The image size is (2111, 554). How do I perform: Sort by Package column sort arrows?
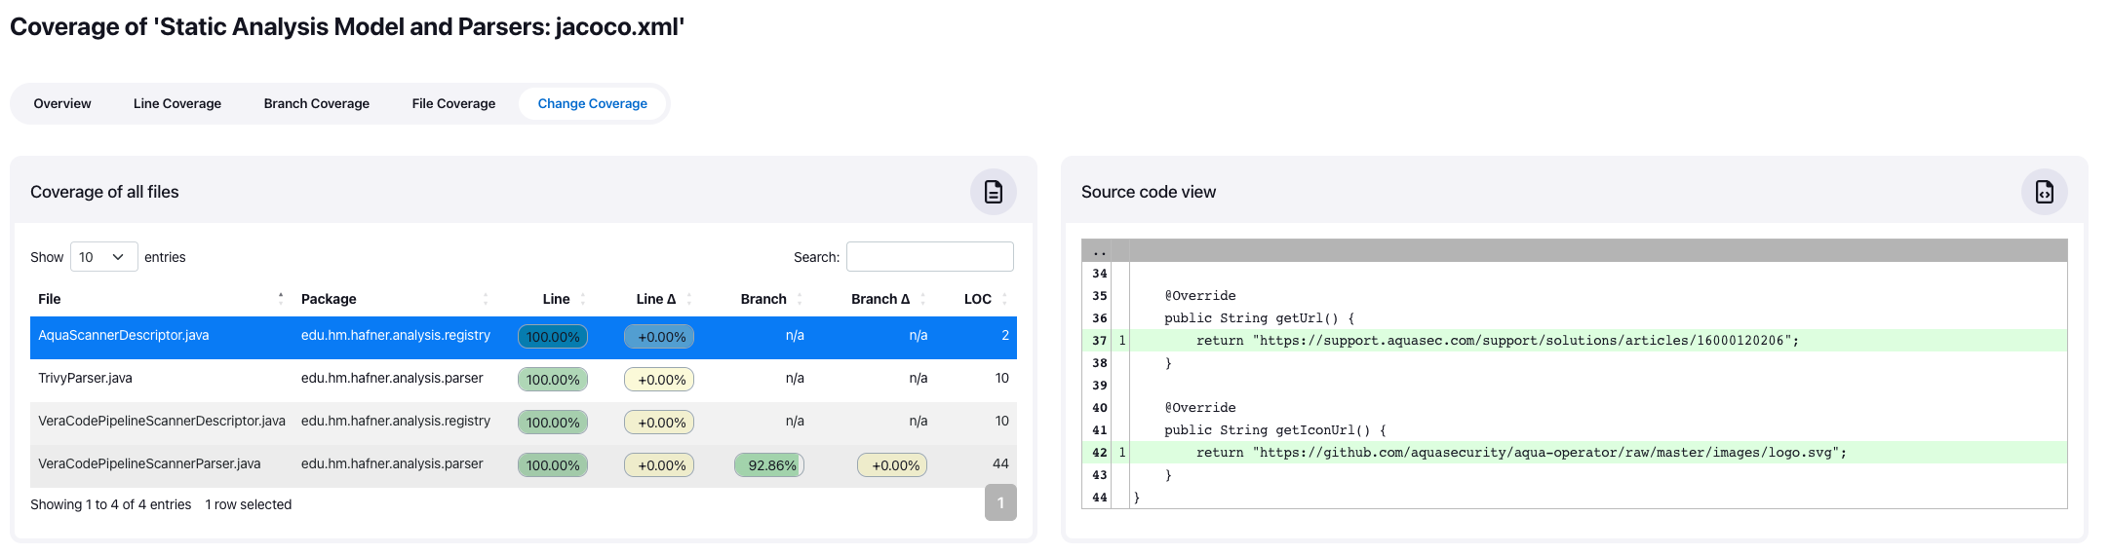[x=486, y=299]
